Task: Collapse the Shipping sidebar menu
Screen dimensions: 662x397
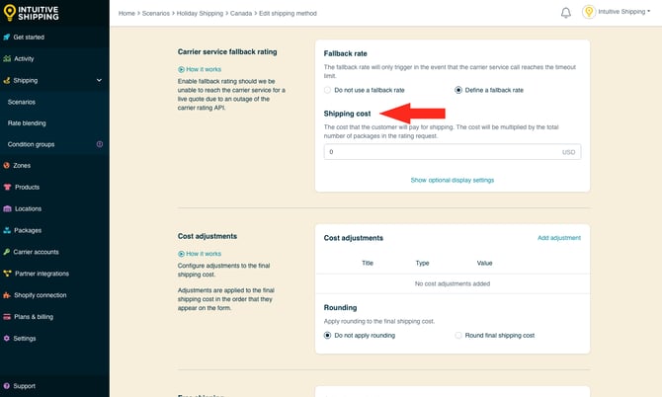Action: 99,80
